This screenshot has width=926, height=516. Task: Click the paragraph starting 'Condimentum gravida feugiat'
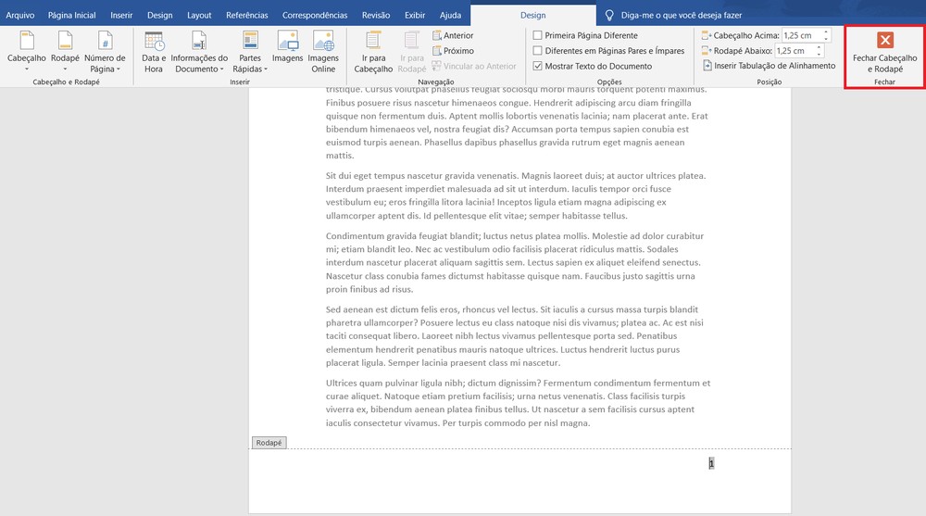click(514, 262)
